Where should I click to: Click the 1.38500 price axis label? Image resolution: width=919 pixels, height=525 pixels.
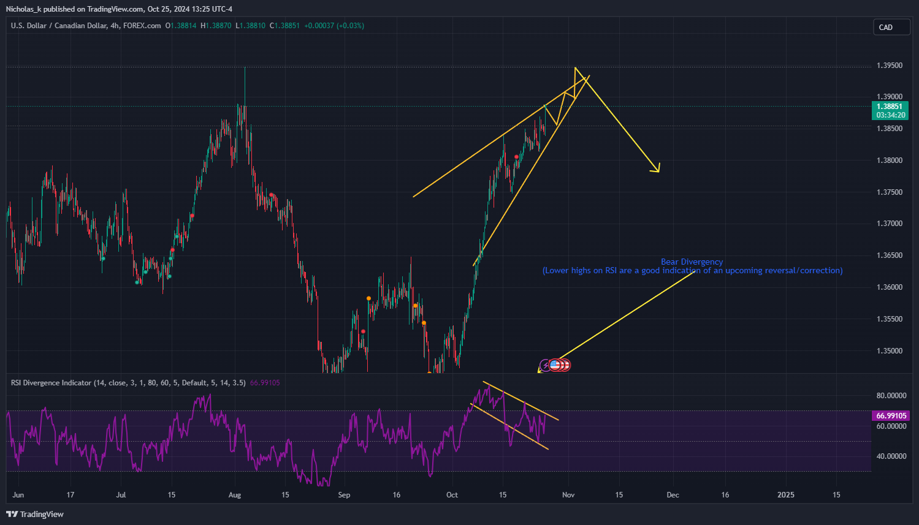890,129
